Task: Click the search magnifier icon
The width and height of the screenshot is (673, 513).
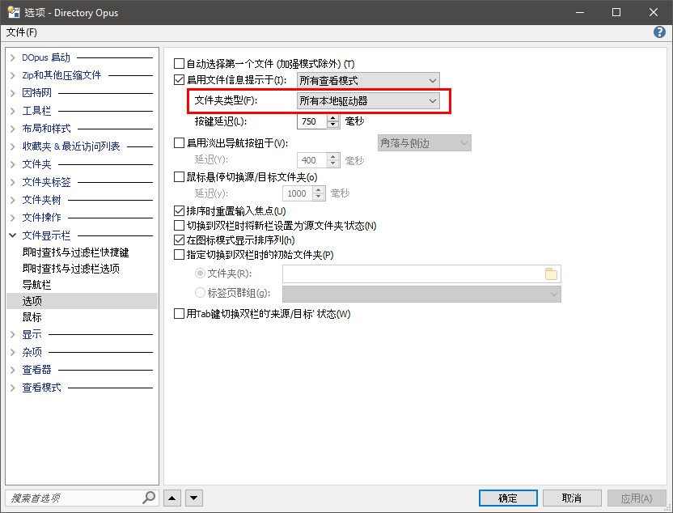Action: coord(149,498)
